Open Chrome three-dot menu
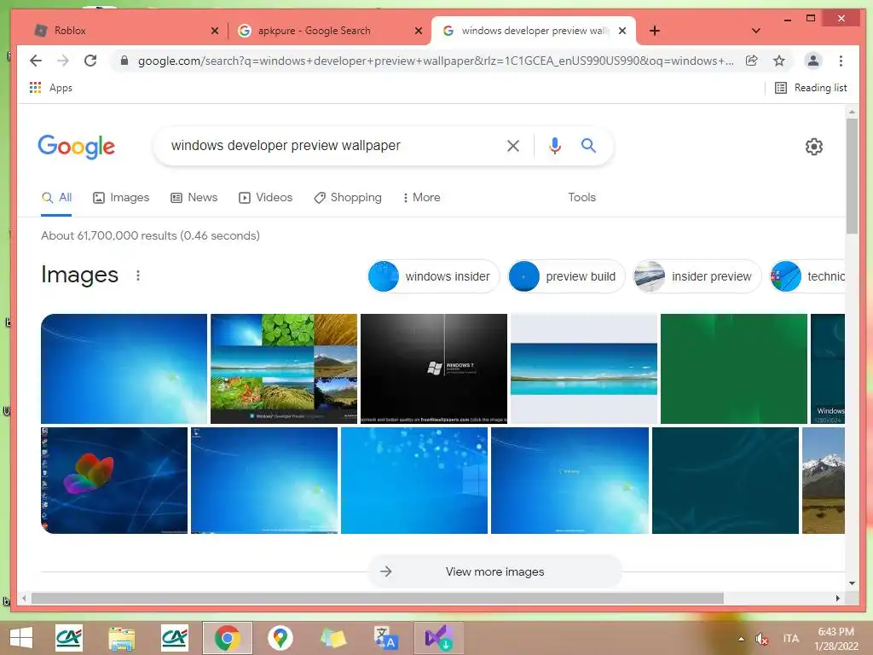This screenshot has height=655, width=873. [841, 61]
